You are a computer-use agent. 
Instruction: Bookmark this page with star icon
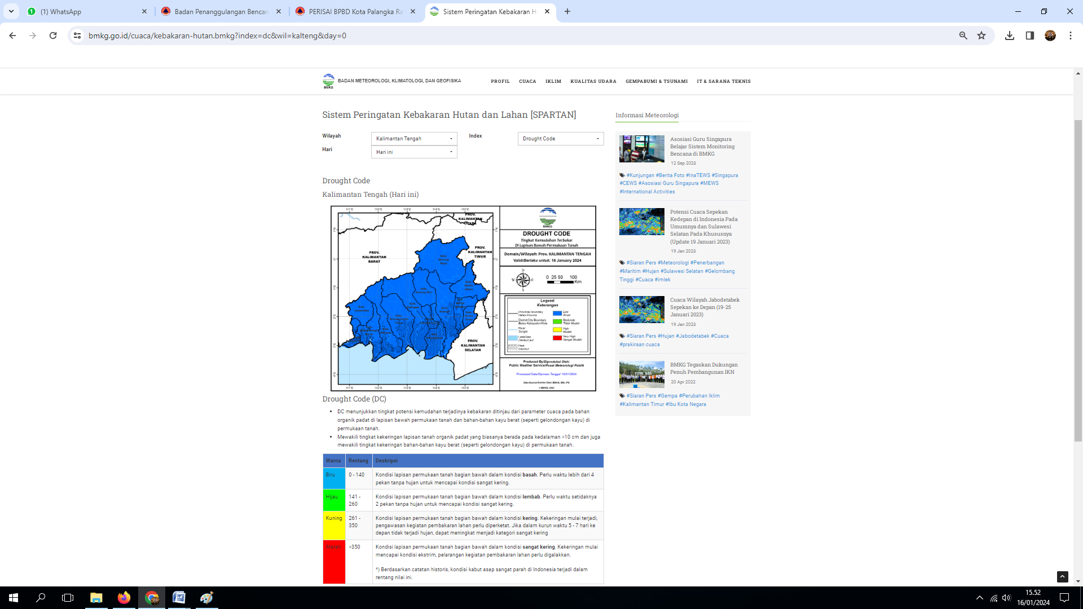pyautogui.click(x=981, y=36)
